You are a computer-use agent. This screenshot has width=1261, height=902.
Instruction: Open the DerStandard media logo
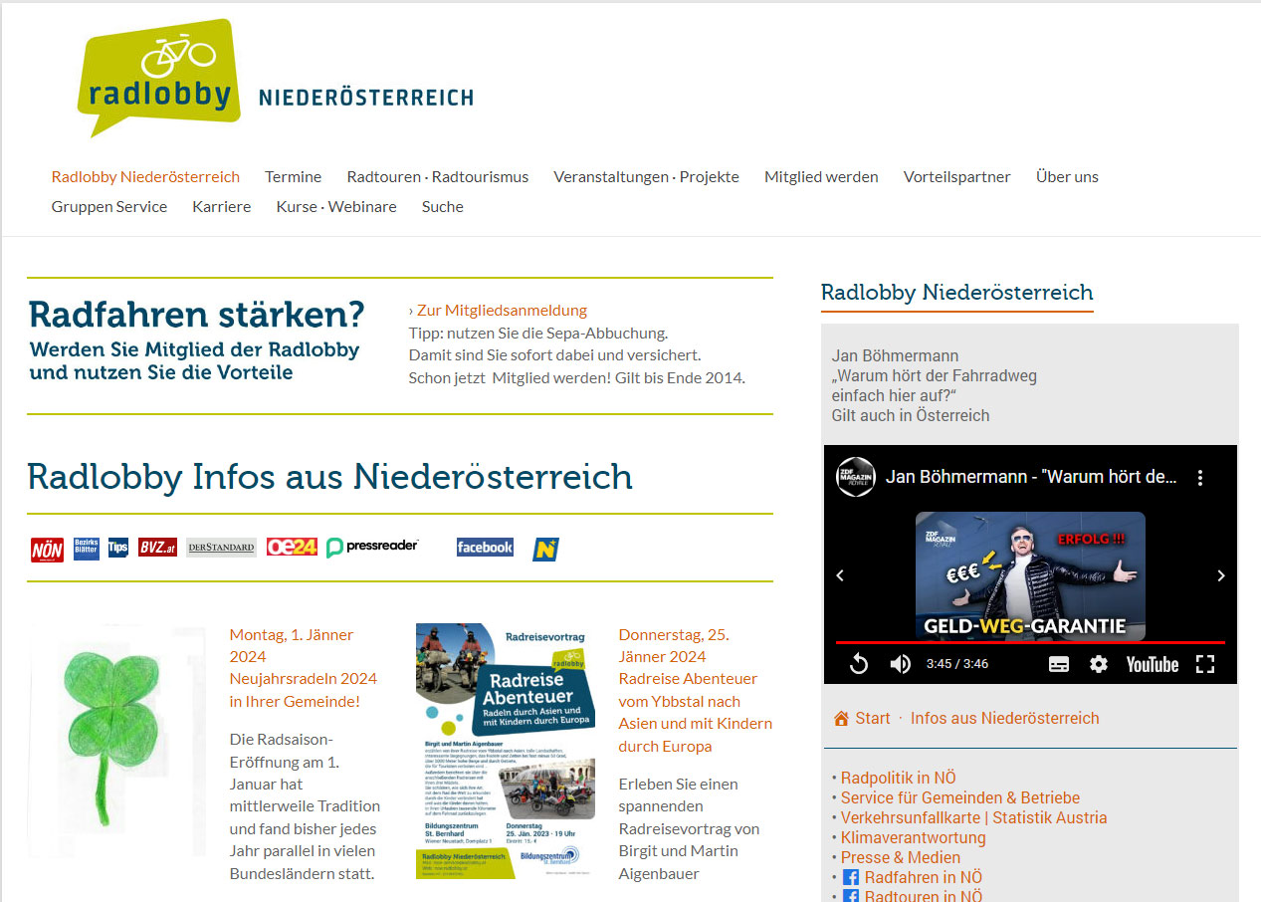221,548
